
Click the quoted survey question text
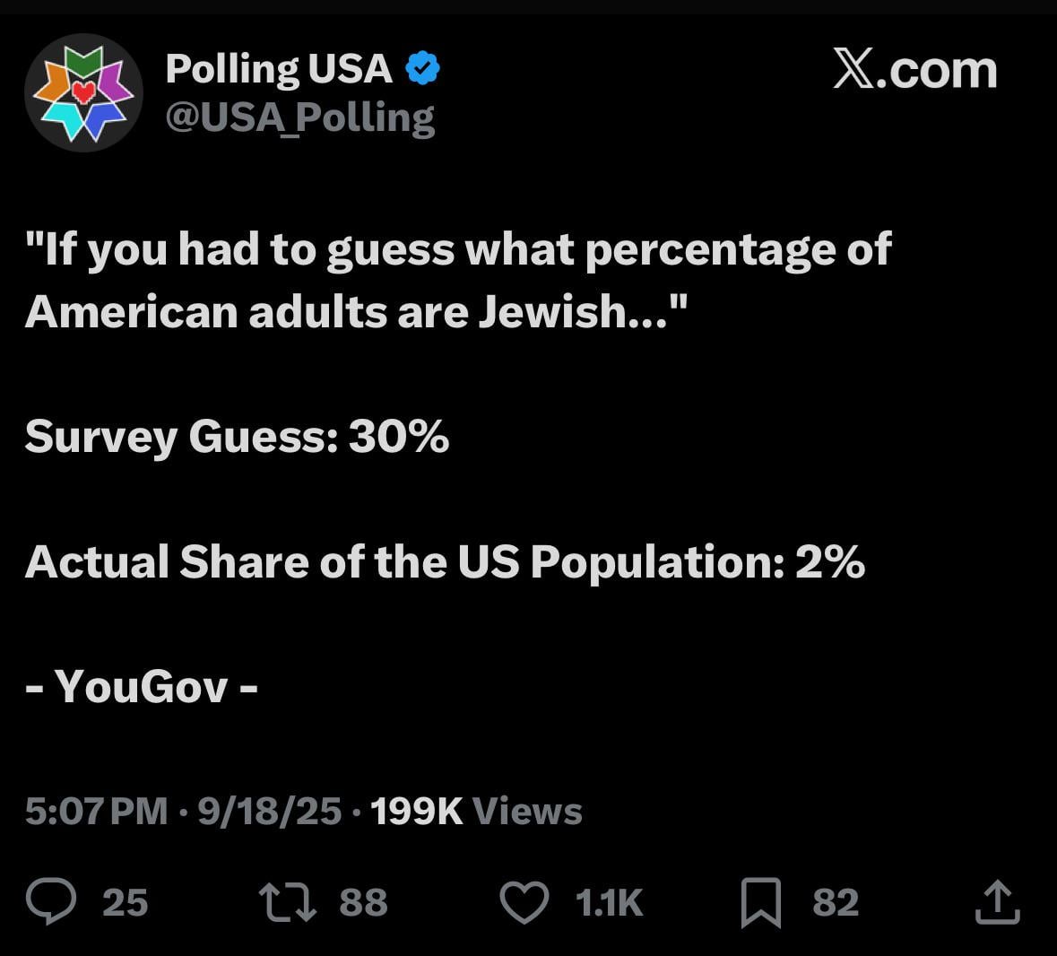pos(457,280)
